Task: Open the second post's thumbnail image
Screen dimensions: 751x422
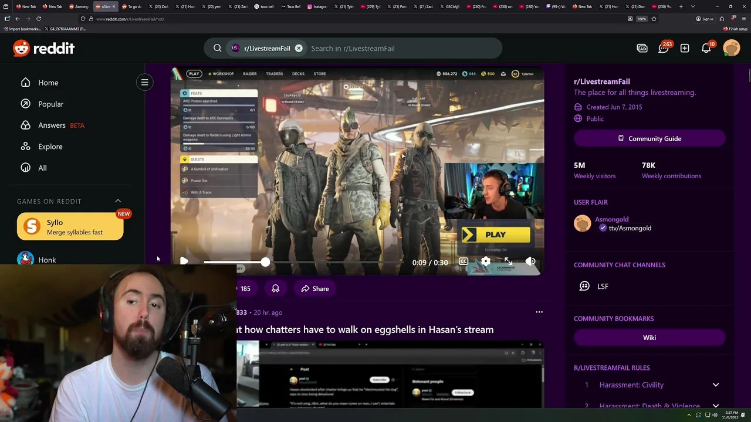Action: pos(390,374)
